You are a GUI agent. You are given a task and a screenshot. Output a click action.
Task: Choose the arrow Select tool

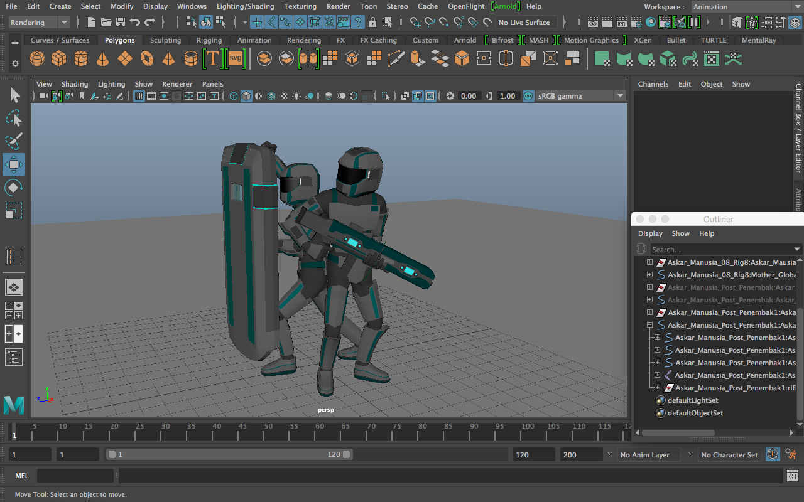(14, 95)
